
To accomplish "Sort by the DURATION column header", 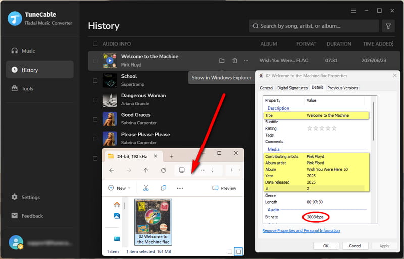I will pyautogui.click(x=339, y=44).
